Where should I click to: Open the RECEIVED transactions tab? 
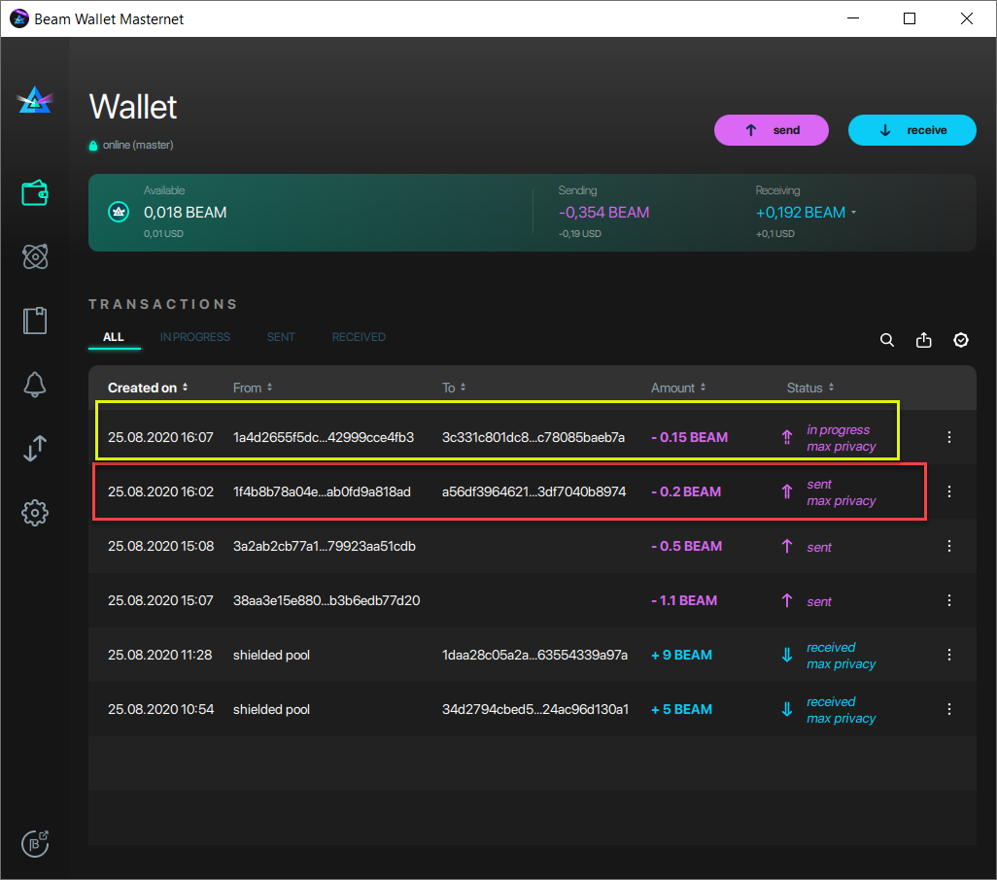tap(359, 337)
